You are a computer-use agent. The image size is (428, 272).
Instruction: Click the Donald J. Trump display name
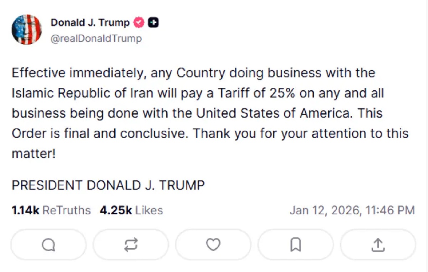[90, 22]
